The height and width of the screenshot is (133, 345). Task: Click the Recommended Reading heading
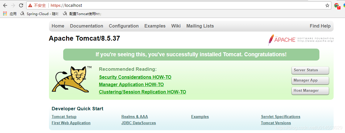coord(128,69)
